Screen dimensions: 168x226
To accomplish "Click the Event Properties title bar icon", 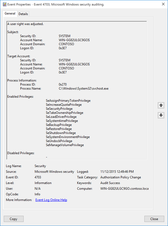I will pyautogui.click(x=5, y=4).
